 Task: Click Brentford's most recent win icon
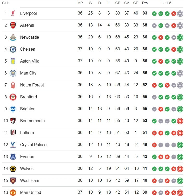point(180,97)
